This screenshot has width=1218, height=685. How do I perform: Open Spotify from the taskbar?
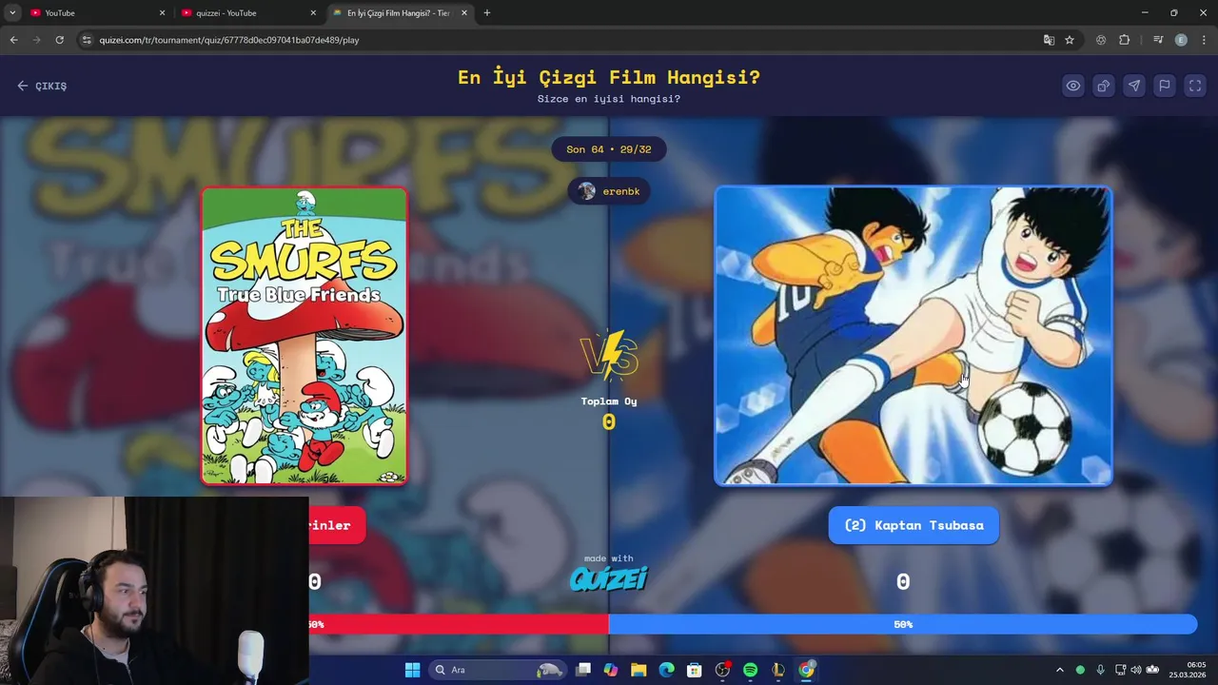750,670
